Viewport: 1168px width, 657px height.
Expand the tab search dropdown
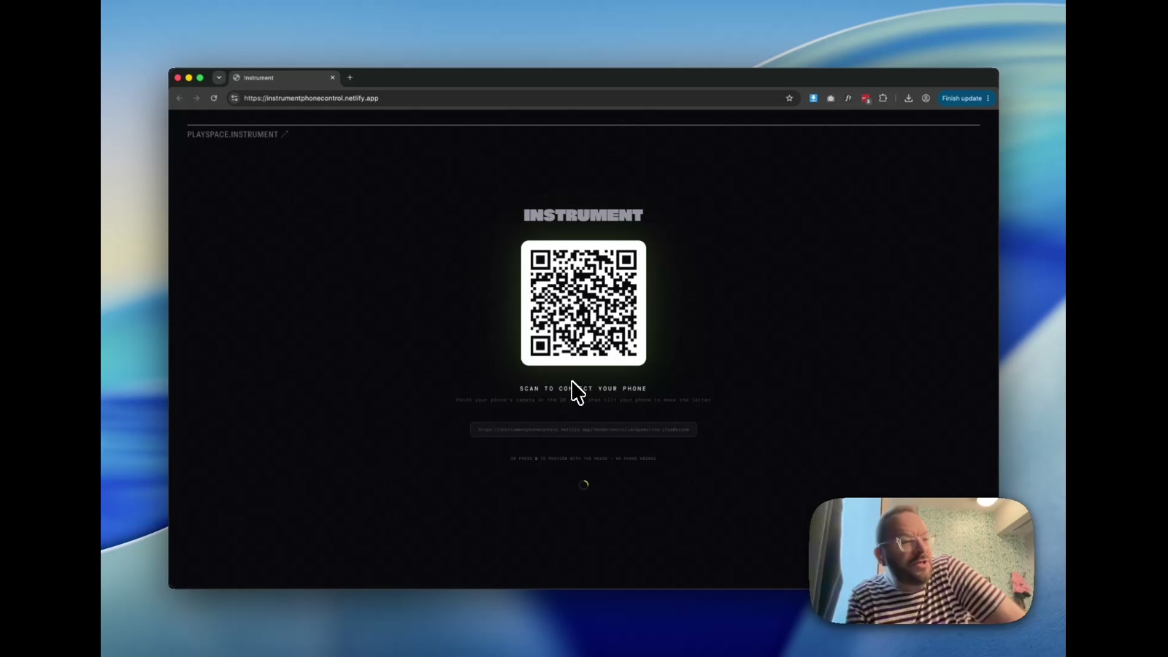tap(219, 77)
